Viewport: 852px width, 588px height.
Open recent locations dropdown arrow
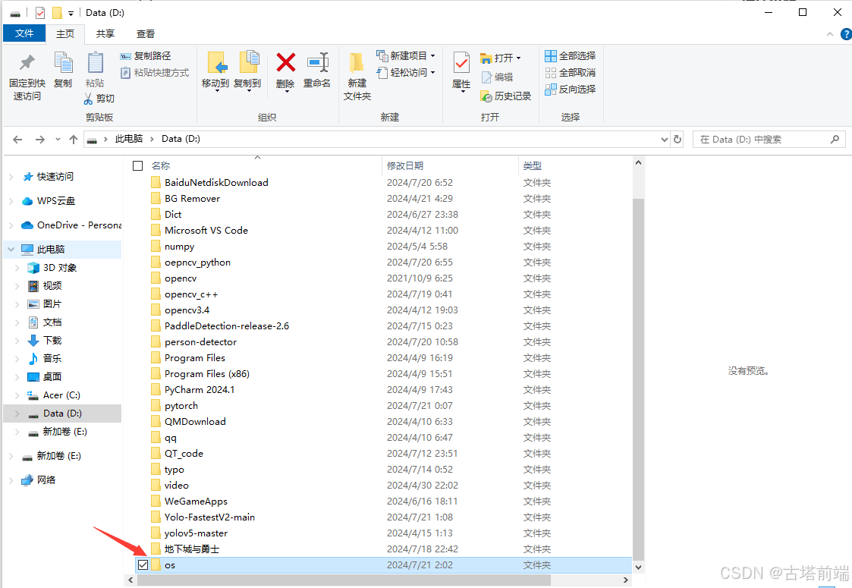point(58,140)
